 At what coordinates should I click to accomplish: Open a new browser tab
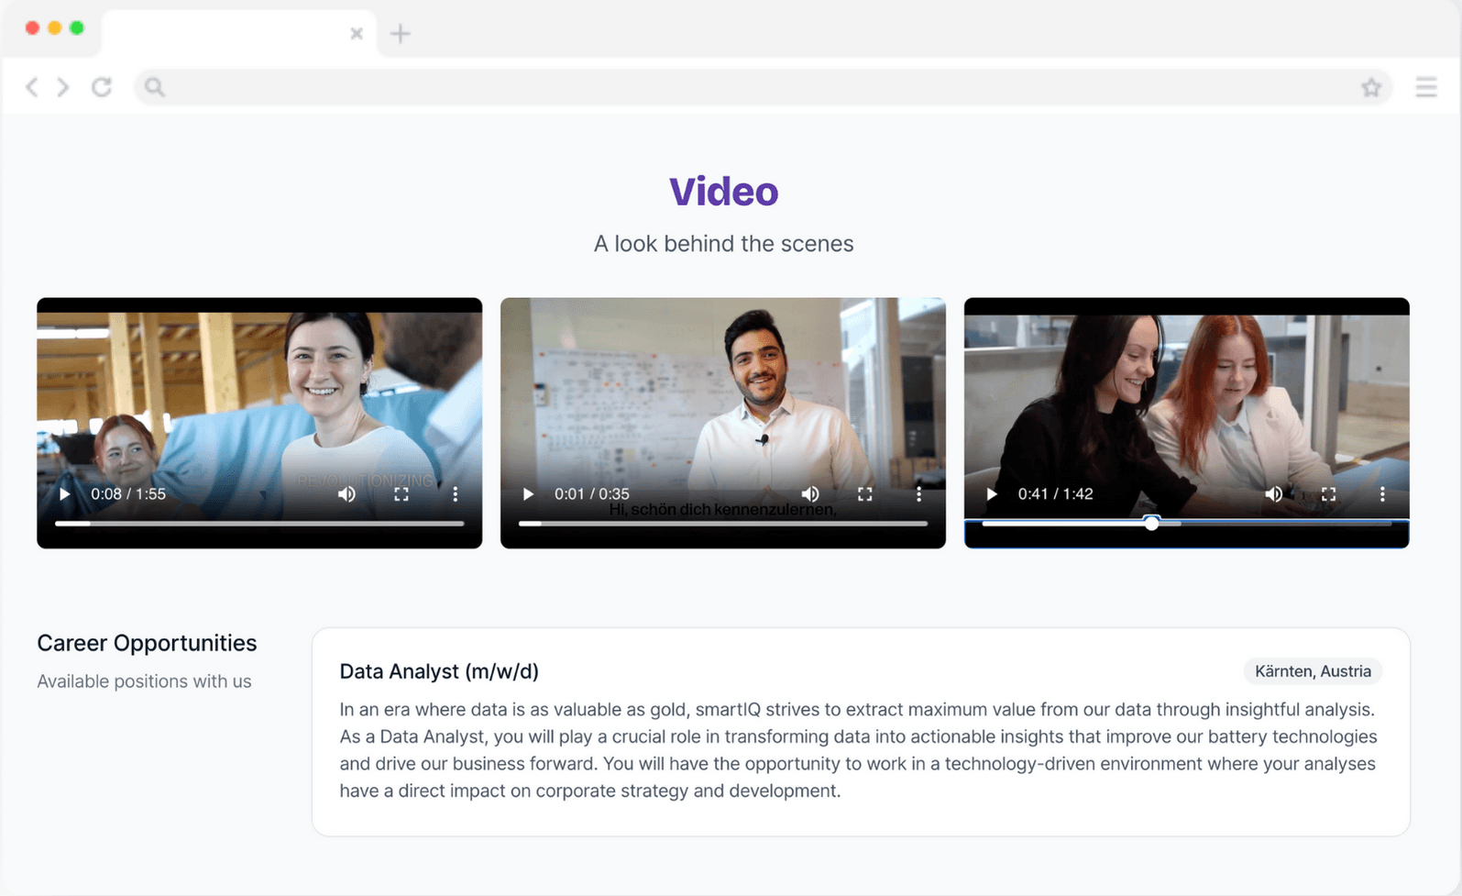401,34
